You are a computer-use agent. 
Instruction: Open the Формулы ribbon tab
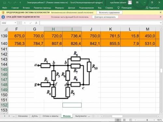(x=59, y=8)
